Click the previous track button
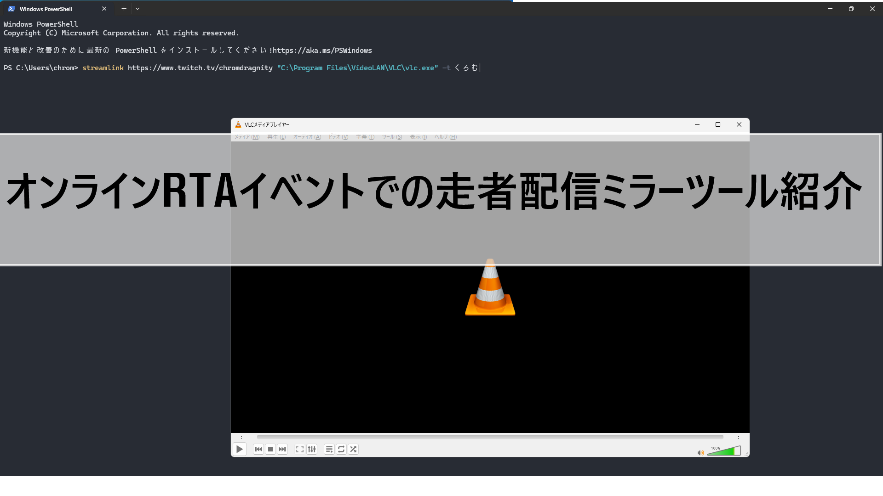This screenshot has width=883, height=496. click(x=258, y=449)
